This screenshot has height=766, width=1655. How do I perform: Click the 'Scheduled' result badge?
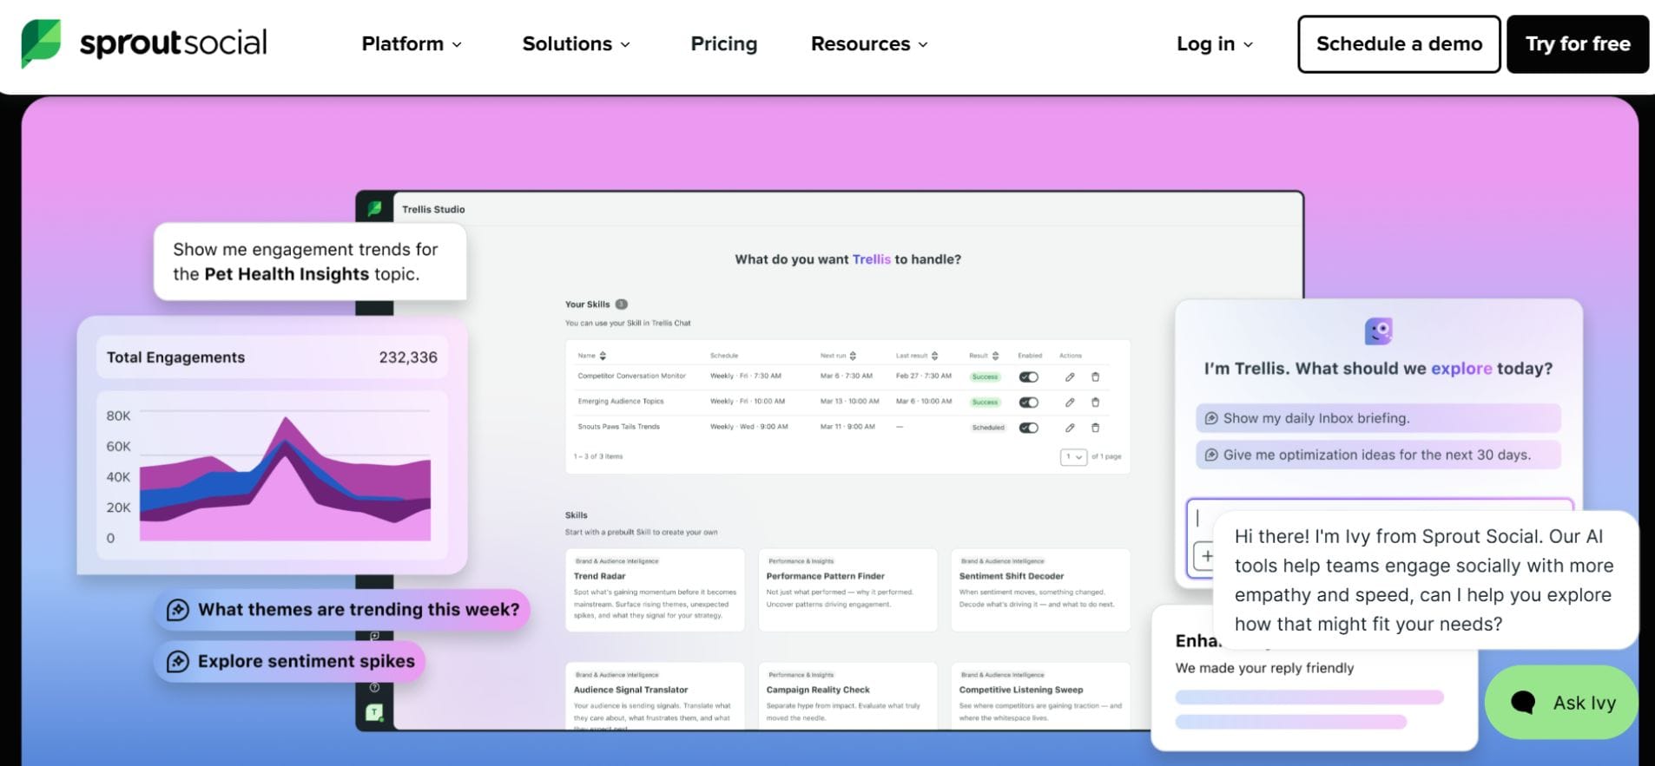pos(988,428)
